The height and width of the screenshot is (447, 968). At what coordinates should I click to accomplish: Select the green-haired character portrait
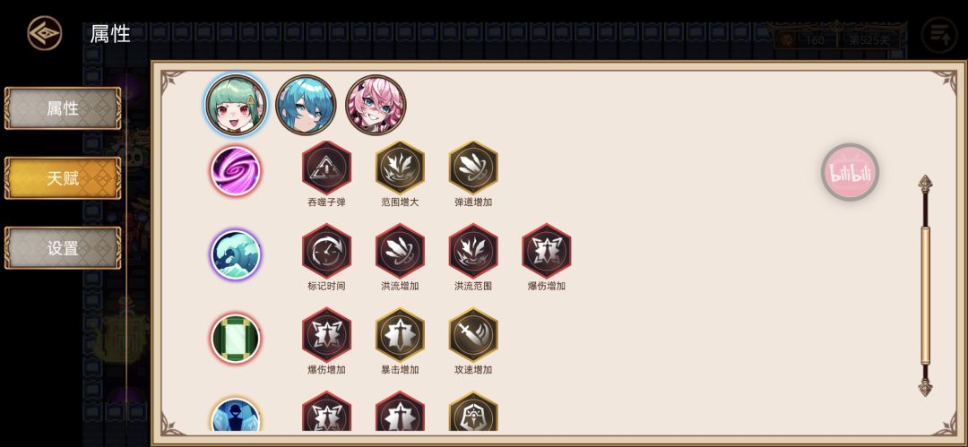pyautogui.click(x=237, y=105)
